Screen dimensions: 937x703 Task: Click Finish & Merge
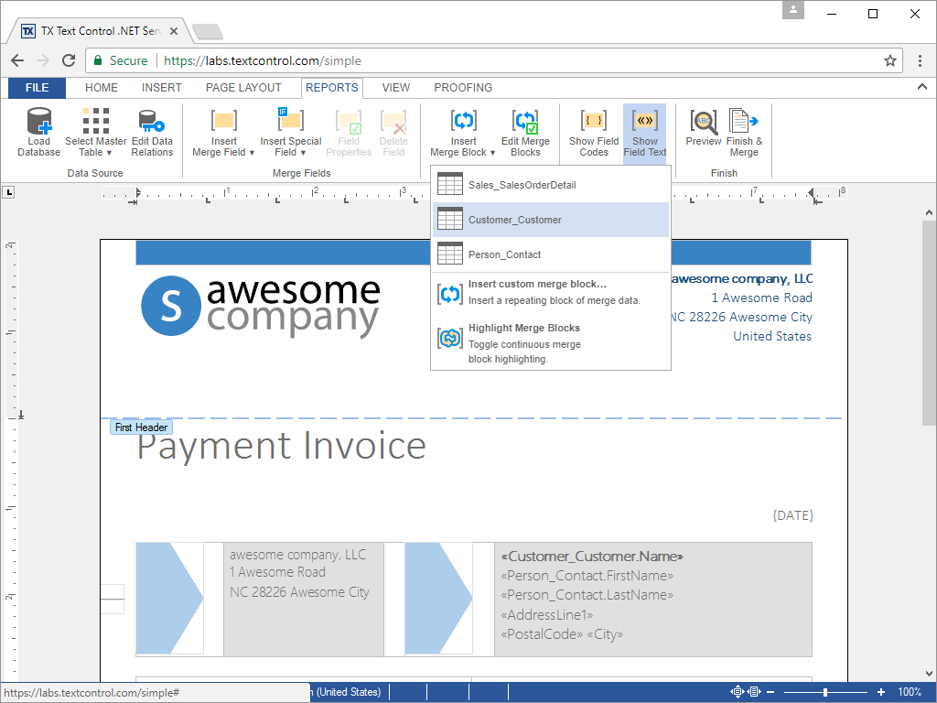pos(744,133)
